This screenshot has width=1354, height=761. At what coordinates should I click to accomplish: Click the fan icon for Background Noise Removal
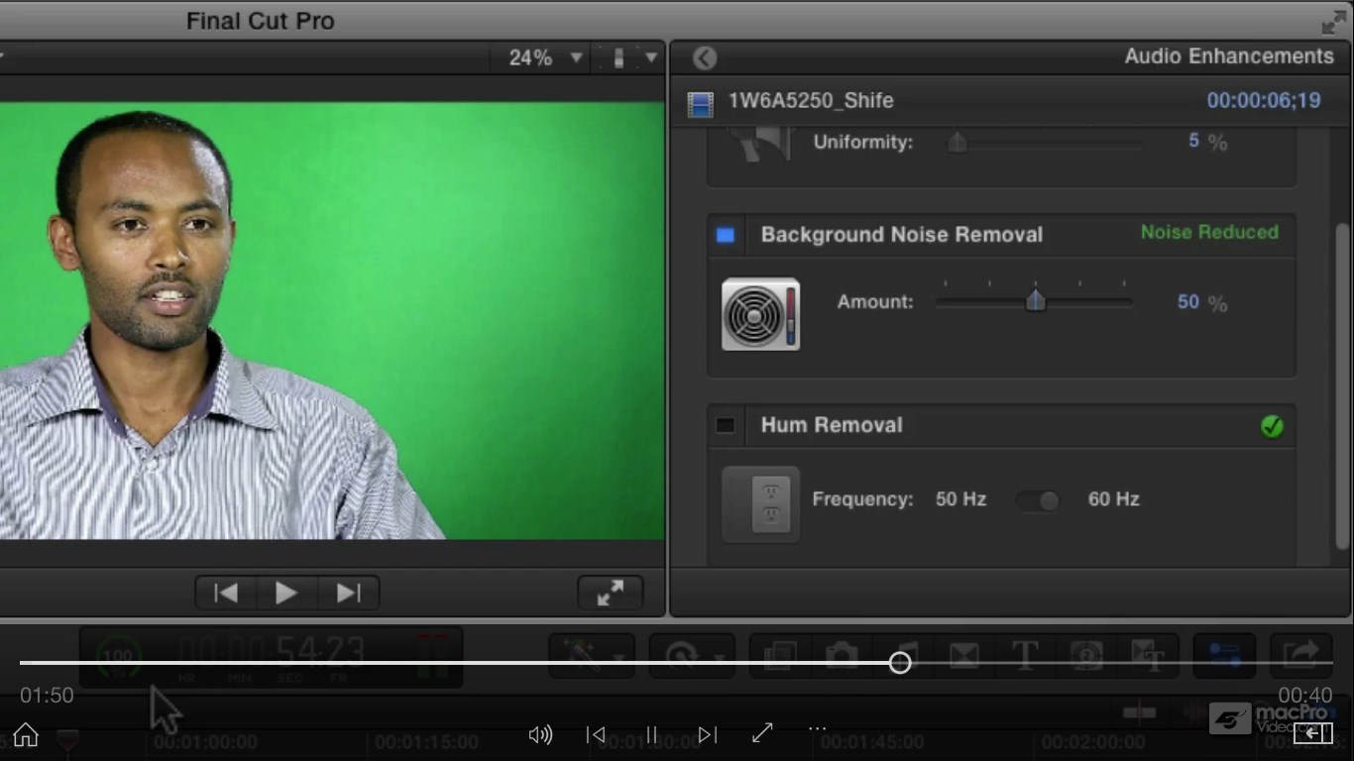[760, 314]
